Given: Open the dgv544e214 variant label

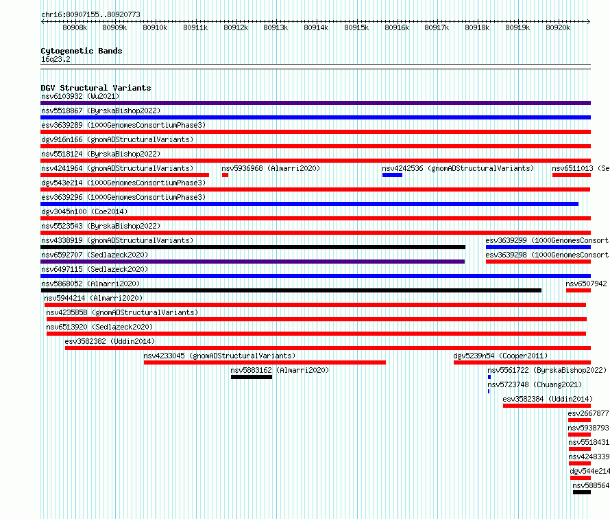Looking at the screenshot, I should point(589,471).
